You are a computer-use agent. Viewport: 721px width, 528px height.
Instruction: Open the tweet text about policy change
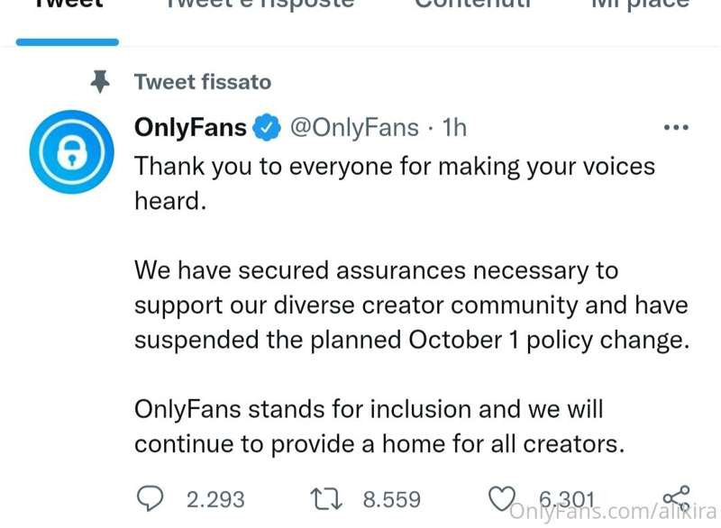click(412, 305)
